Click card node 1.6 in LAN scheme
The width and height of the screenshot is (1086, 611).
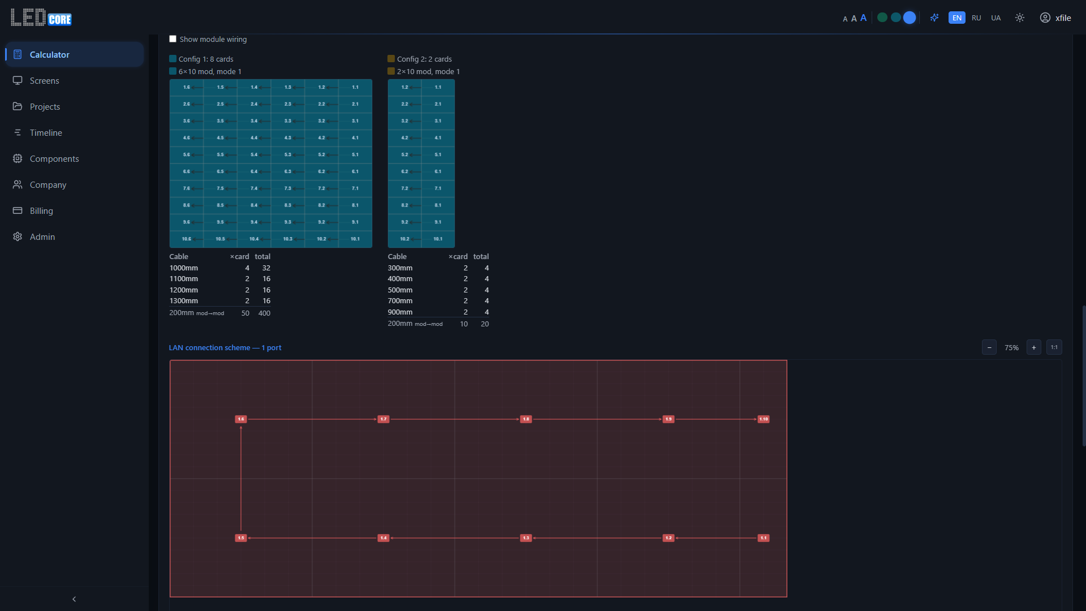click(x=241, y=419)
